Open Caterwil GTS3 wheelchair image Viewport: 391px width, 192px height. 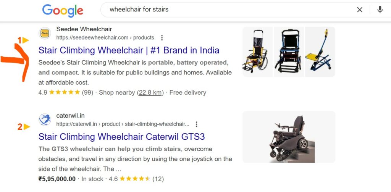[x=289, y=137]
